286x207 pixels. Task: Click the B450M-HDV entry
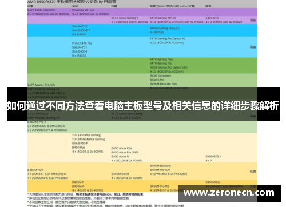(x=35, y=170)
